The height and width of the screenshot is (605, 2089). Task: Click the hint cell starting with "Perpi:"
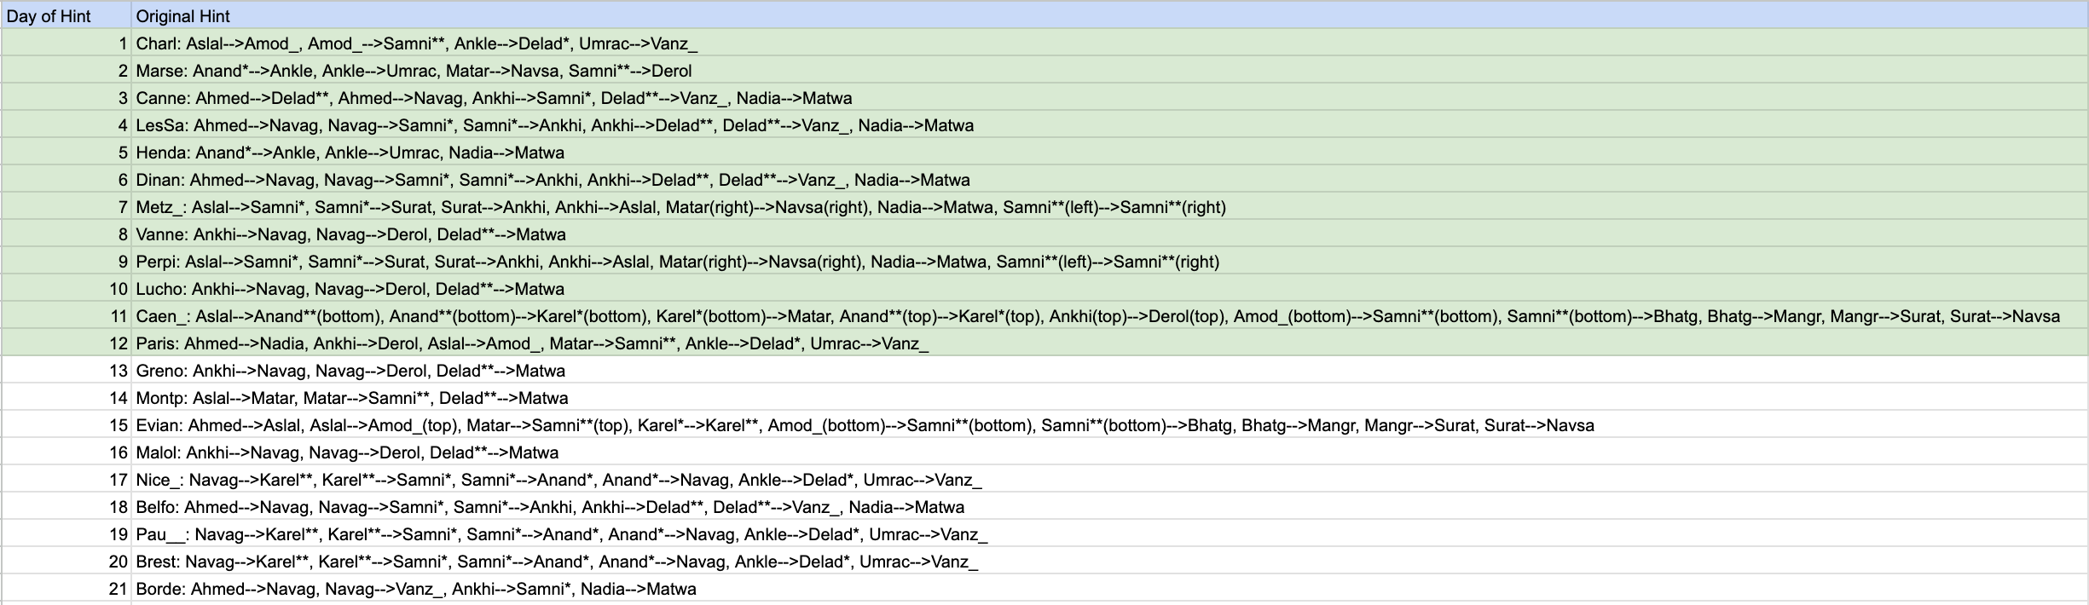click(1110, 261)
